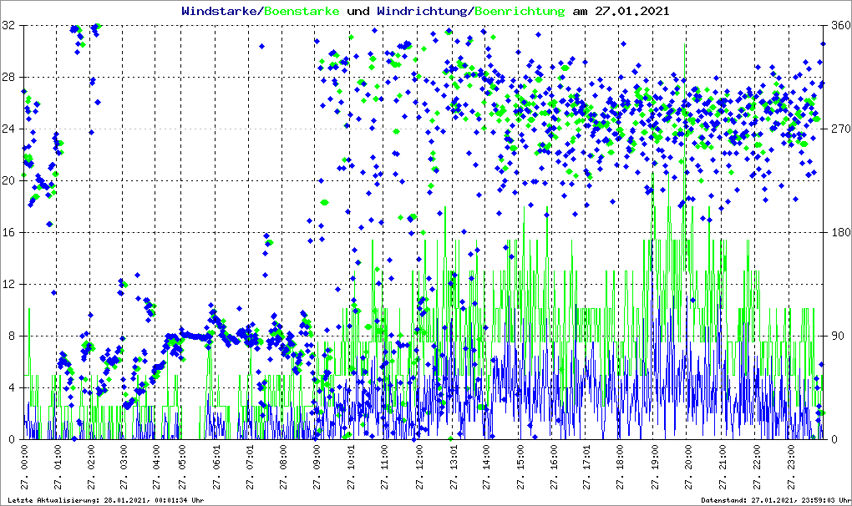Viewport: 852px width, 506px height.
Task: Click the green 'Boenstarke' title word
Action: point(302,11)
